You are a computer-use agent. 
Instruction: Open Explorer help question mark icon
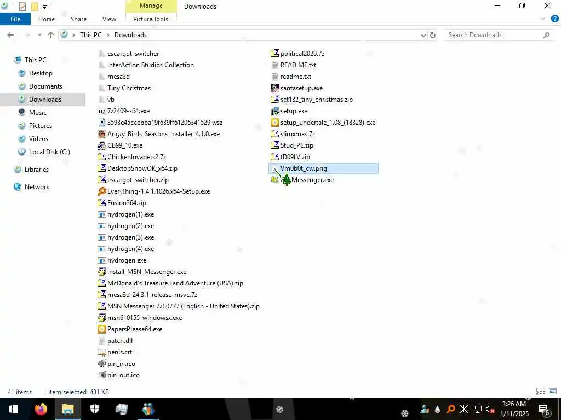click(554, 19)
